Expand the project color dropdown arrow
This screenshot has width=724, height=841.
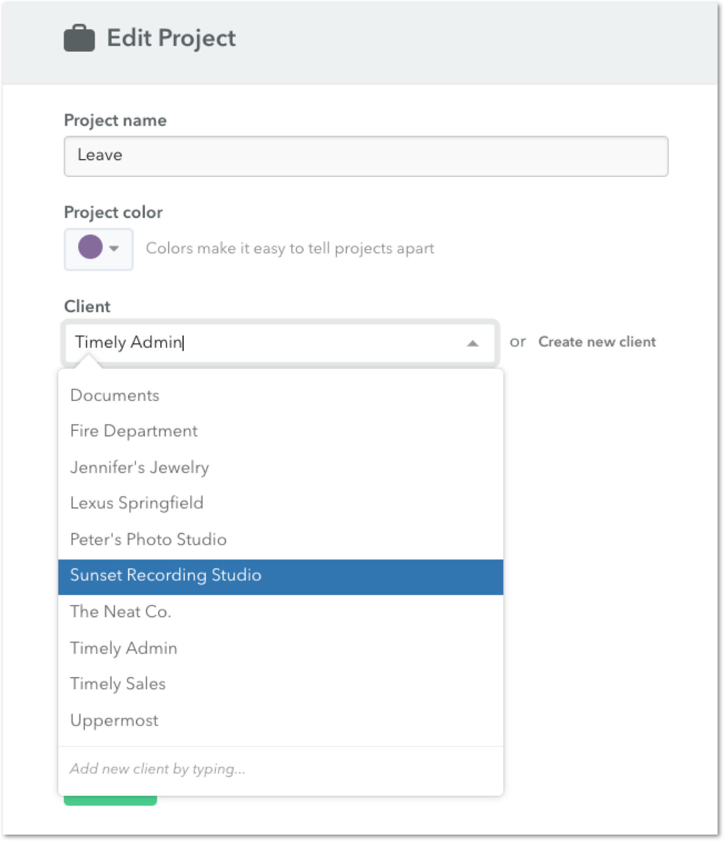point(114,248)
